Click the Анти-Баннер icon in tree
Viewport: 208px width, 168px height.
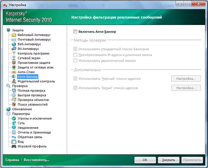[14, 77]
